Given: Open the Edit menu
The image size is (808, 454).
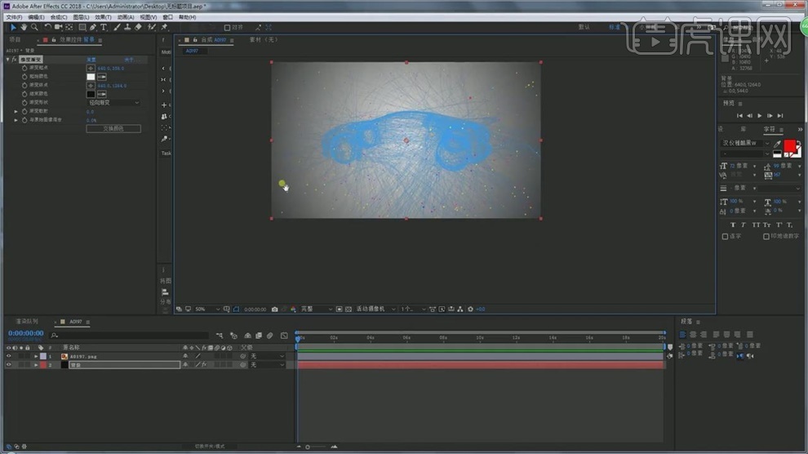Looking at the screenshot, I should pos(36,17).
